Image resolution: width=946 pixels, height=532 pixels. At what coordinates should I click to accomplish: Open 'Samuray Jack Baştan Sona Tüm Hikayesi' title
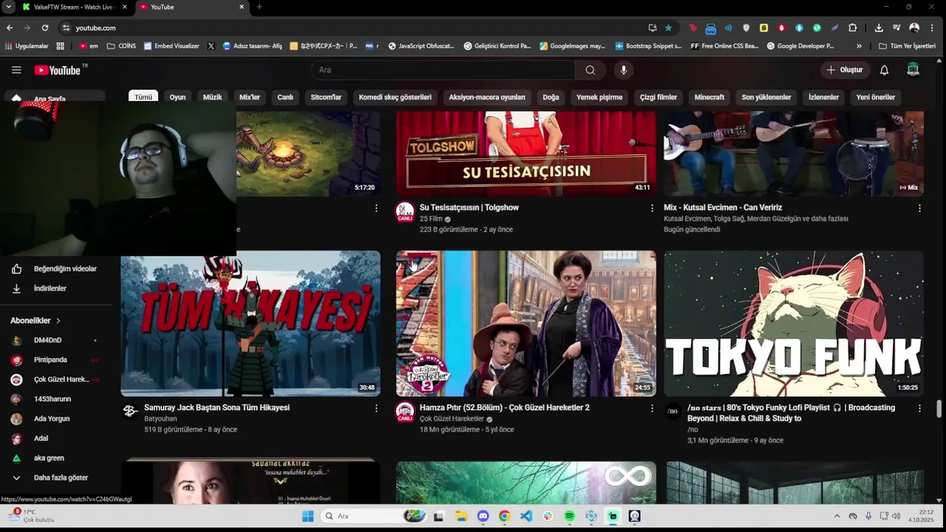[x=217, y=408]
